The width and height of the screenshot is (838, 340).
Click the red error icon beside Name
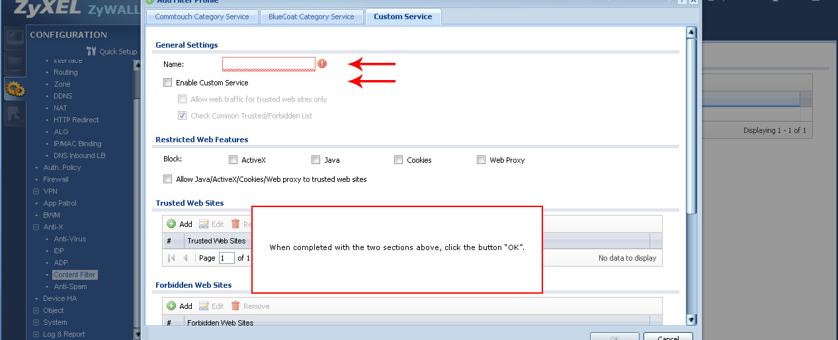tap(322, 64)
